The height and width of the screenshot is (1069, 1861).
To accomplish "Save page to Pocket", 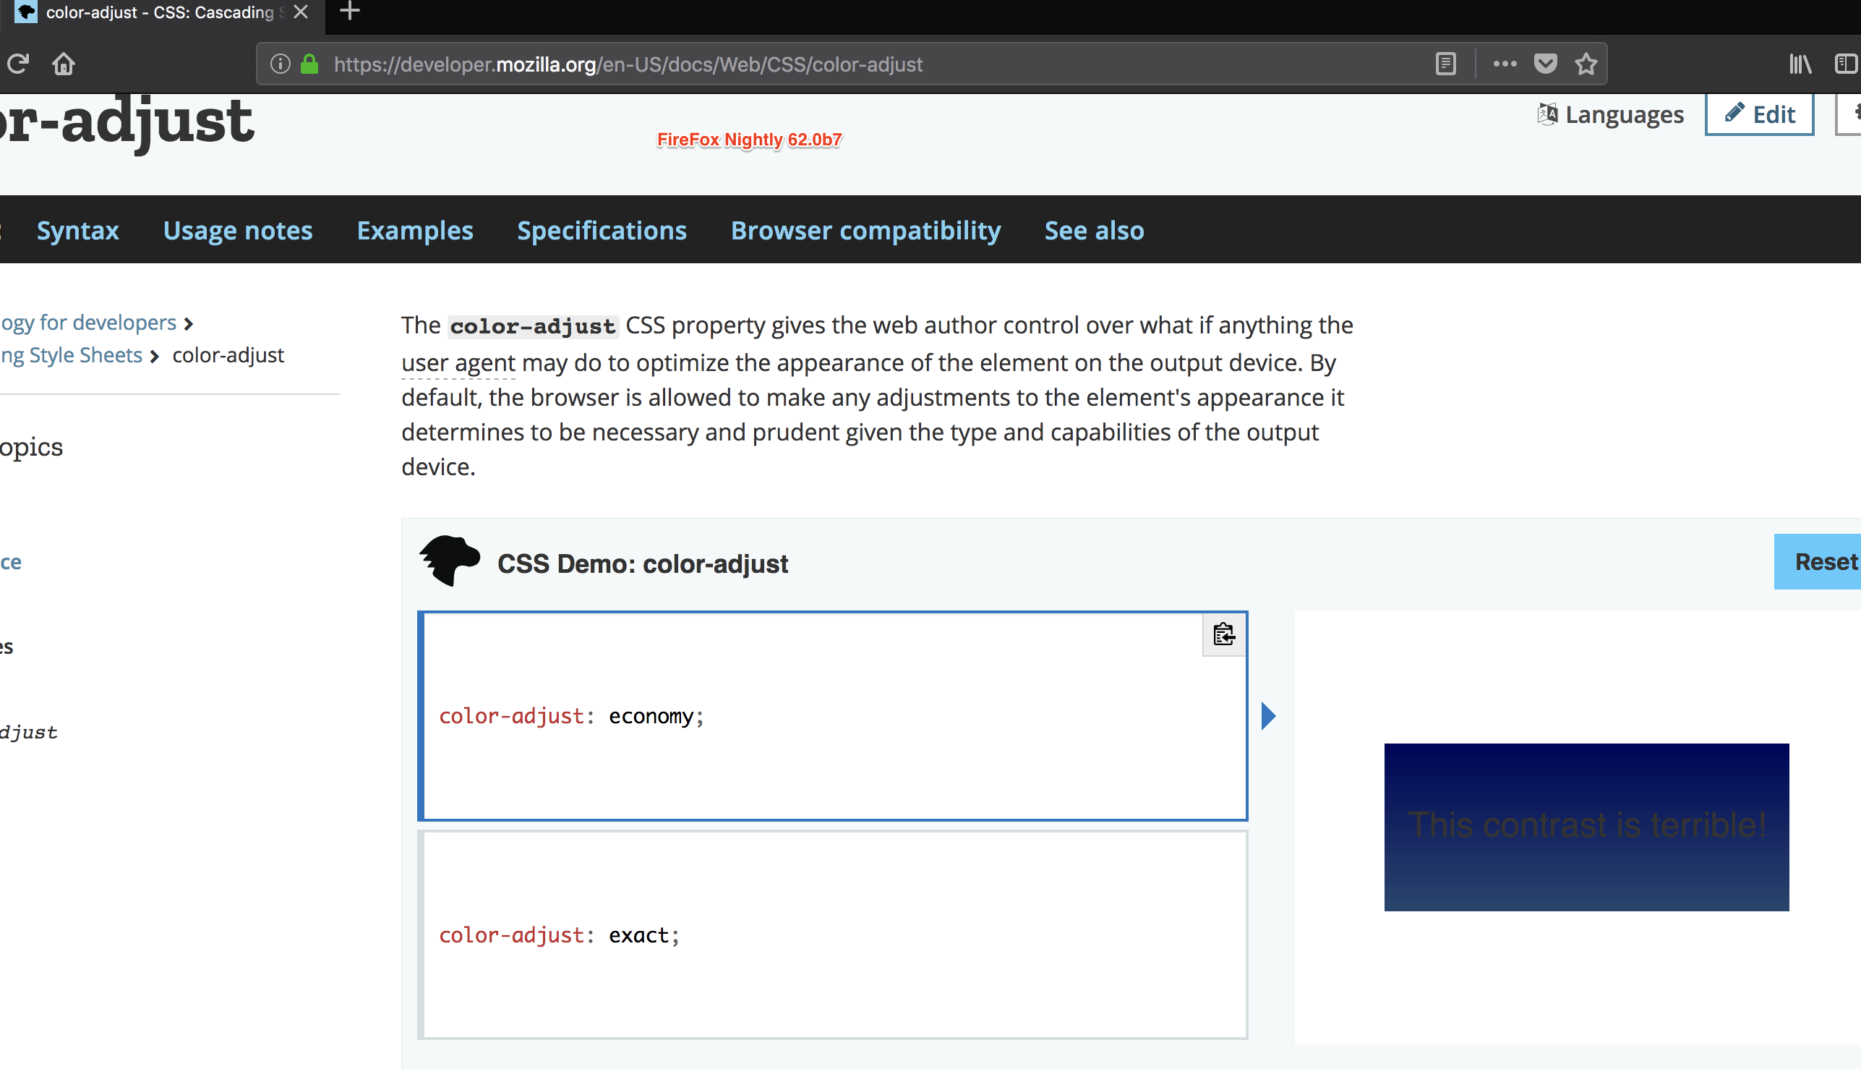I will coord(1546,64).
